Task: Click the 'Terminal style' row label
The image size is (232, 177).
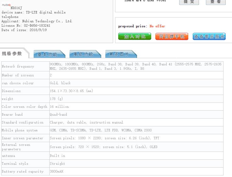Action: pos(15,163)
